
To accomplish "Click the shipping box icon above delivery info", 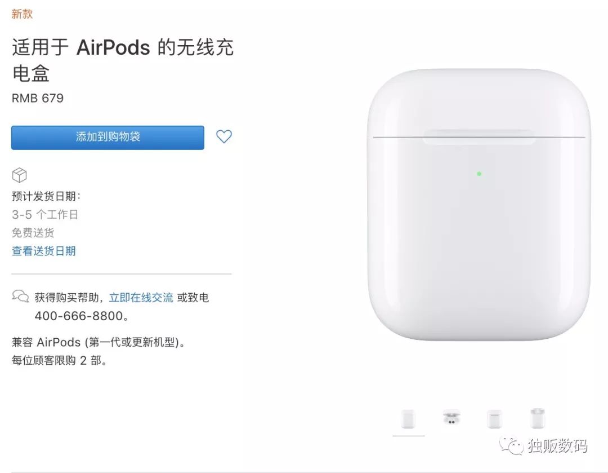I will 19,175.
